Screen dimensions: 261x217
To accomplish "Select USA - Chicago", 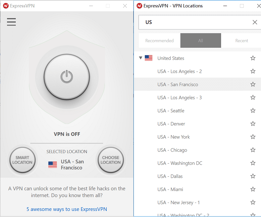I will (198, 150).
